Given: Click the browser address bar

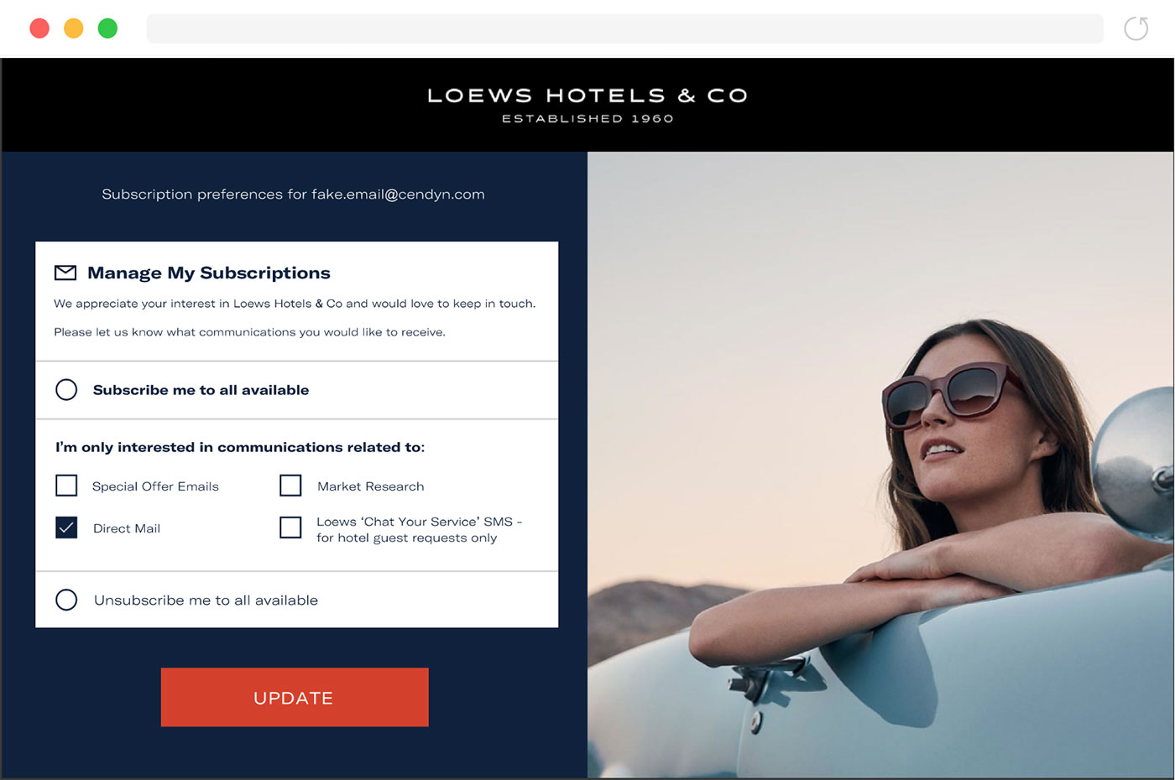Looking at the screenshot, I should 624,29.
